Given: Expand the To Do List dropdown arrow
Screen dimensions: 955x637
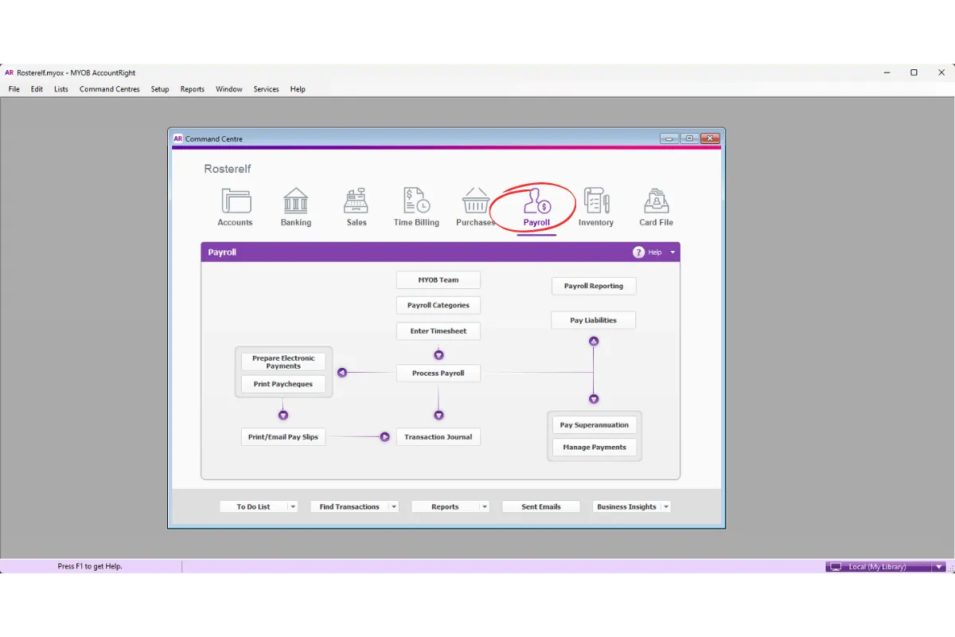Looking at the screenshot, I should tap(293, 506).
